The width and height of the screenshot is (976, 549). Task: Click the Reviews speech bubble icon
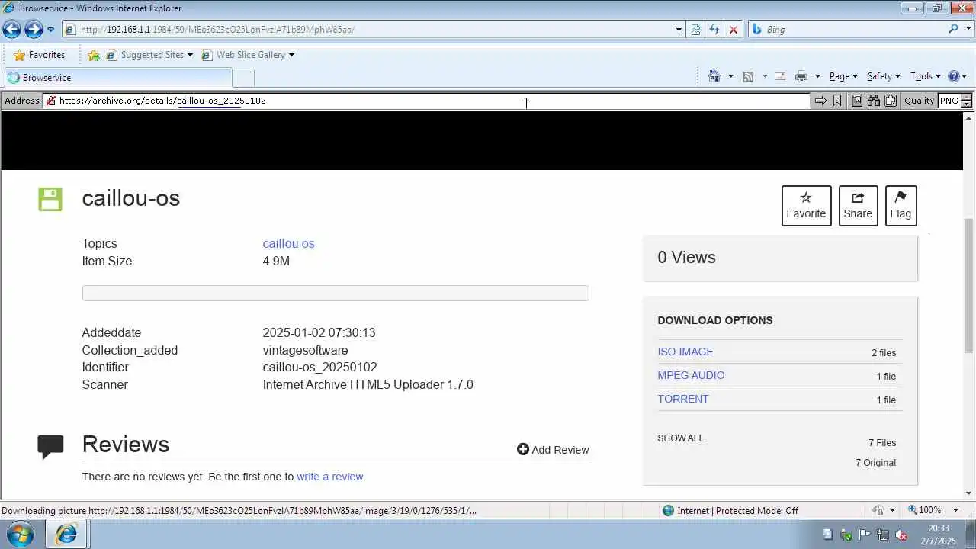(50, 447)
